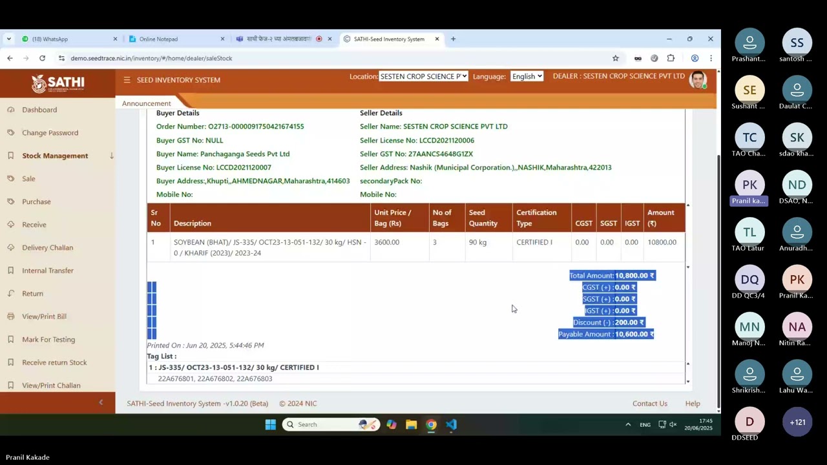The height and width of the screenshot is (465, 827).
Task: Open the Mark For Testing sidebar link
Action: pos(48,340)
